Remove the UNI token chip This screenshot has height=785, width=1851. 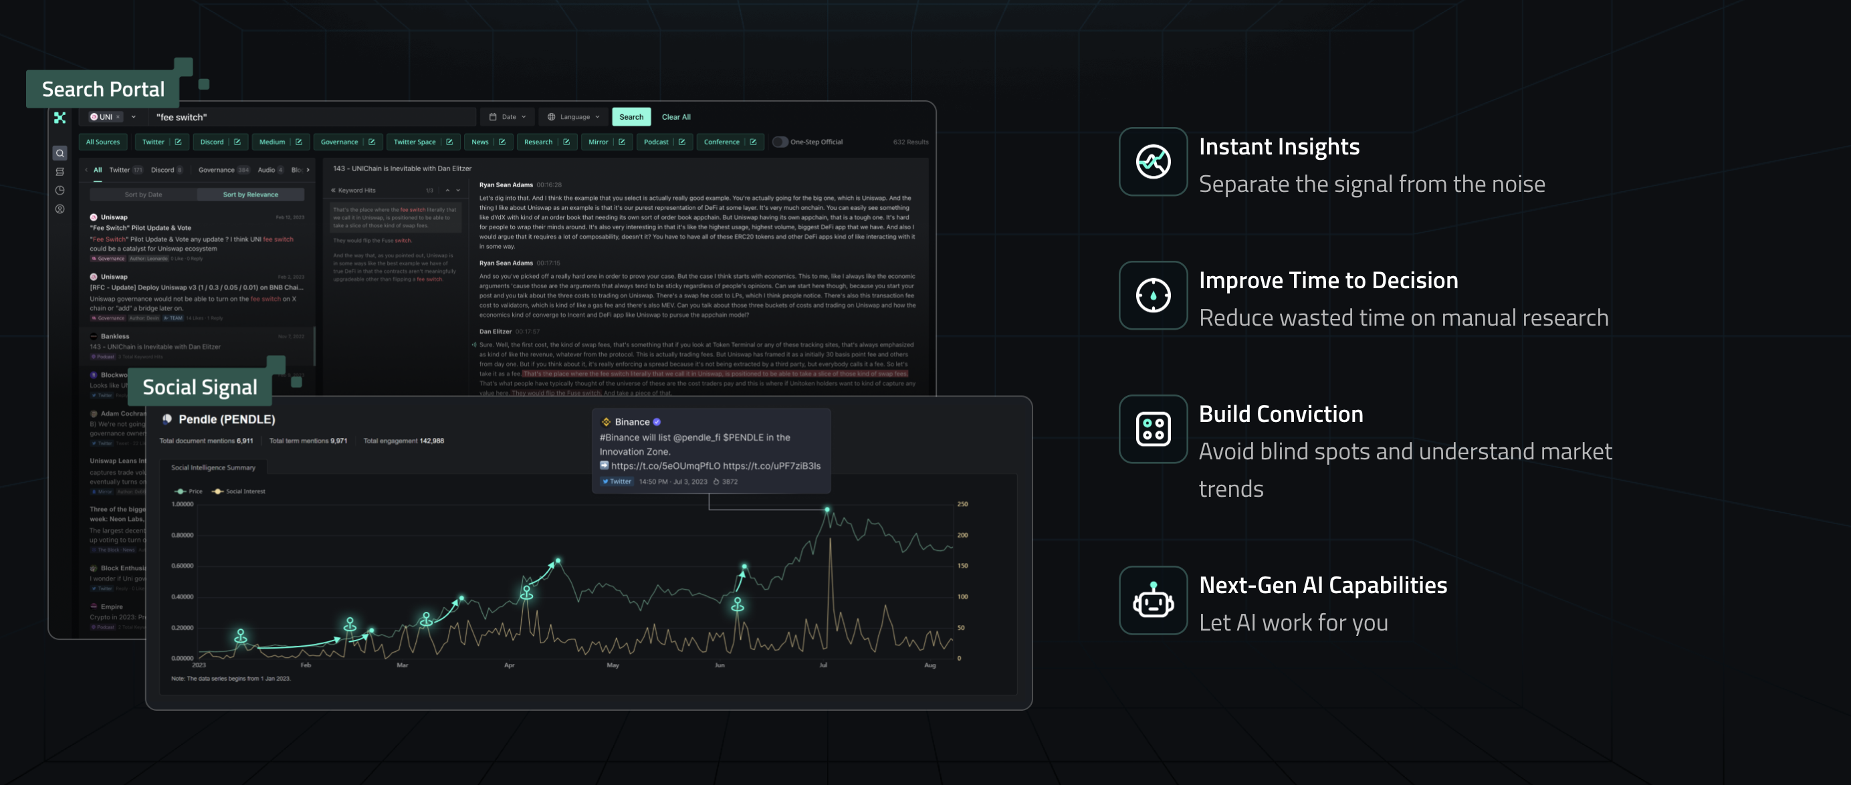(x=118, y=117)
